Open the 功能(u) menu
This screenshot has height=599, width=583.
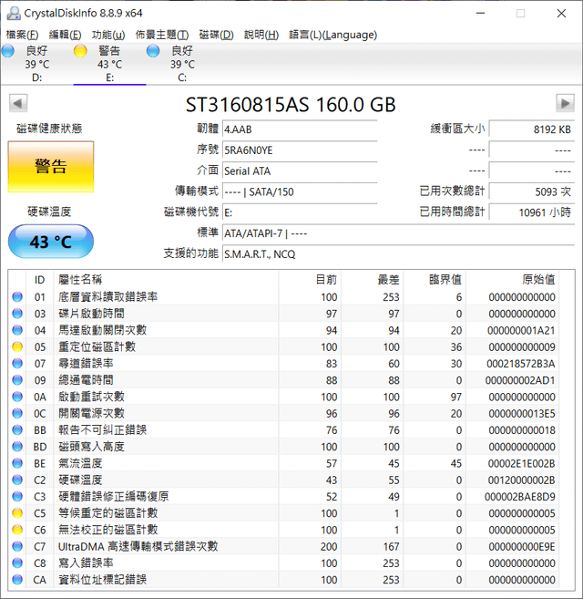108,35
